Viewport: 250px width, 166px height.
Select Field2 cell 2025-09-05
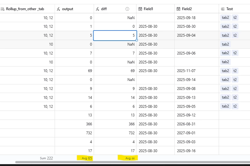[197, 106]
